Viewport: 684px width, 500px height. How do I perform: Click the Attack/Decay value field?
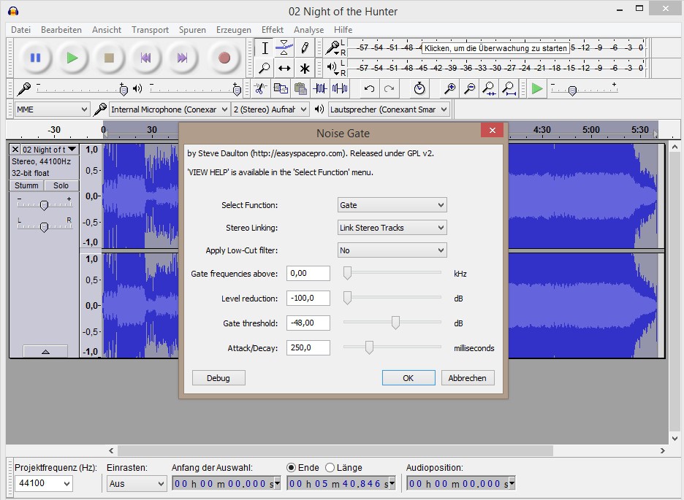(x=308, y=348)
